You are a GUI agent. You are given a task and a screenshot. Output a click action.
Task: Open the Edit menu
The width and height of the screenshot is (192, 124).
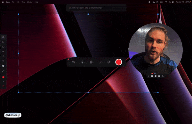[x=18, y=2]
